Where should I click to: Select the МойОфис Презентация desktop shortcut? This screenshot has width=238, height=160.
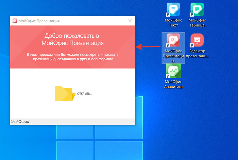(173, 47)
